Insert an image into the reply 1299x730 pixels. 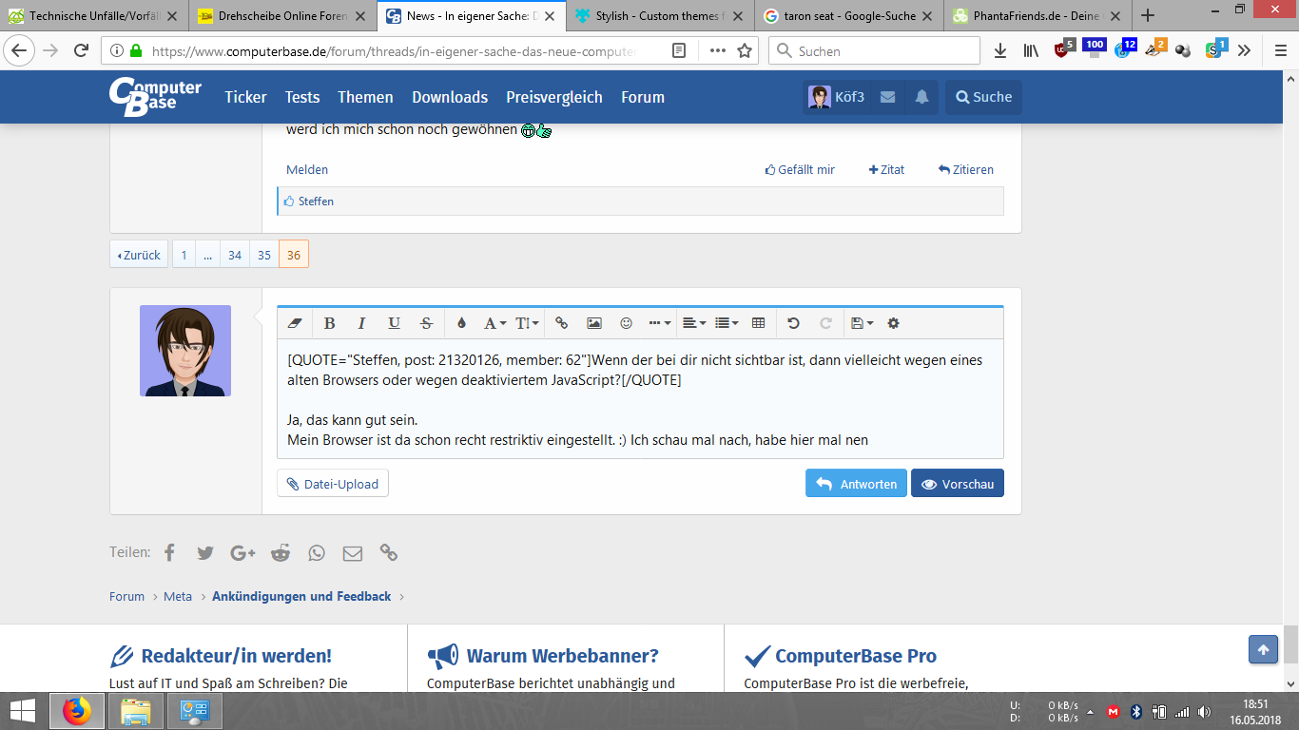[x=594, y=323]
